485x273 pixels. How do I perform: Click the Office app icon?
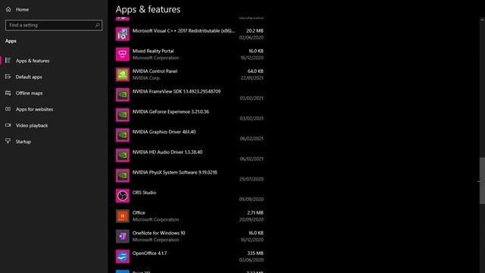123,216
